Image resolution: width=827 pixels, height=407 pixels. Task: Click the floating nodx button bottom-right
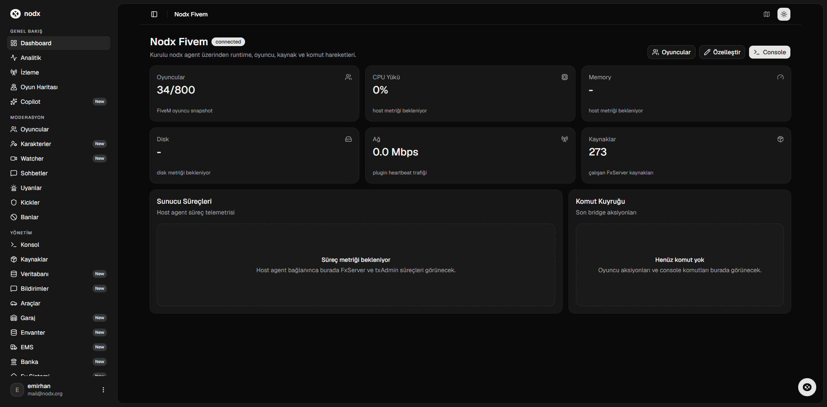click(807, 387)
